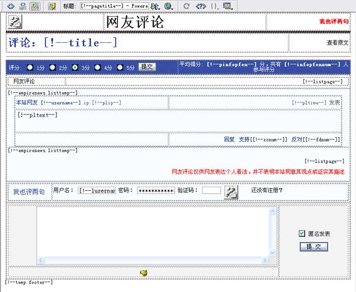Click the 提 交 button under 匿名发表
This screenshot has width=356, height=292.
313,247
